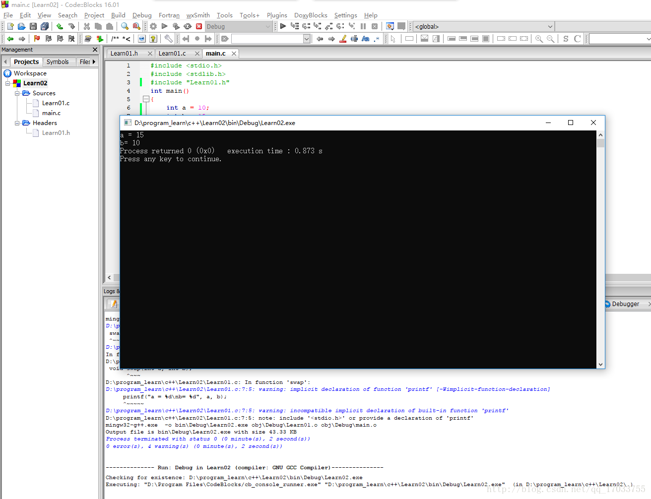Screen dimensions: 651x499
Task: Click the Zoom in magnifier icon
Action: click(539, 39)
